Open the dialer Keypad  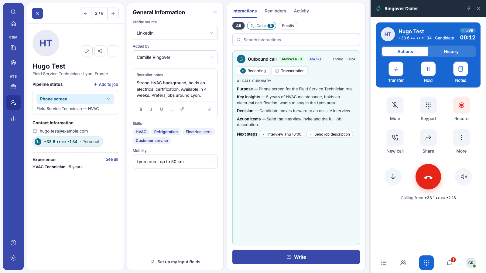point(428,105)
